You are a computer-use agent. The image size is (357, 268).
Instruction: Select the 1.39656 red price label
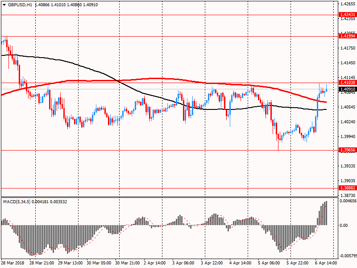pos(348,150)
